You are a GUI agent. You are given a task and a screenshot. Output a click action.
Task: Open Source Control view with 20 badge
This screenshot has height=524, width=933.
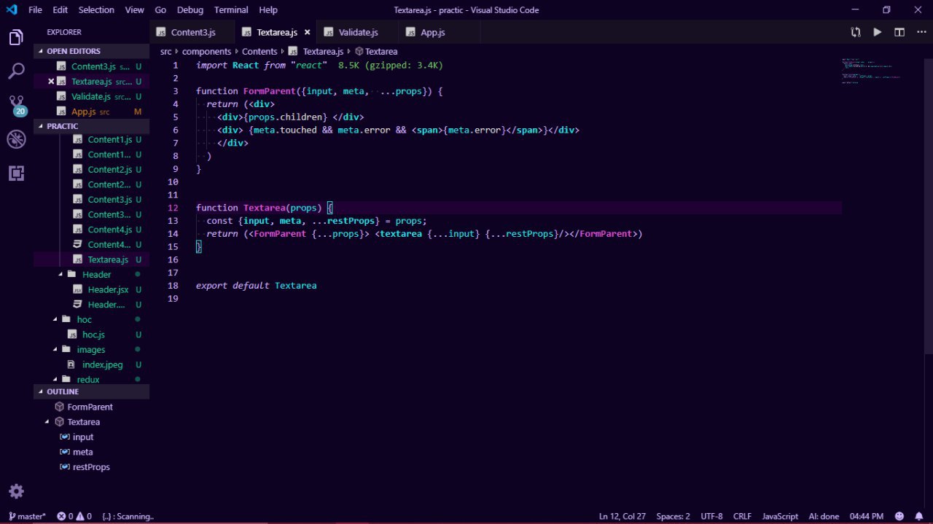click(16, 105)
